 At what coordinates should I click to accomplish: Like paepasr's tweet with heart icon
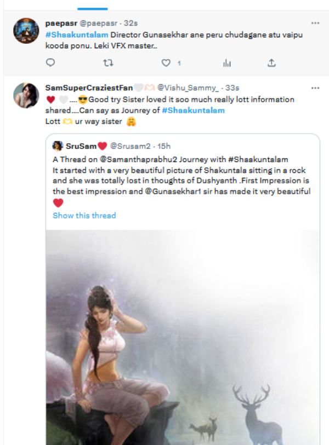[166, 63]
